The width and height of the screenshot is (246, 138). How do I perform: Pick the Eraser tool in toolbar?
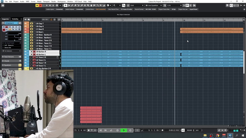[75, 5]
